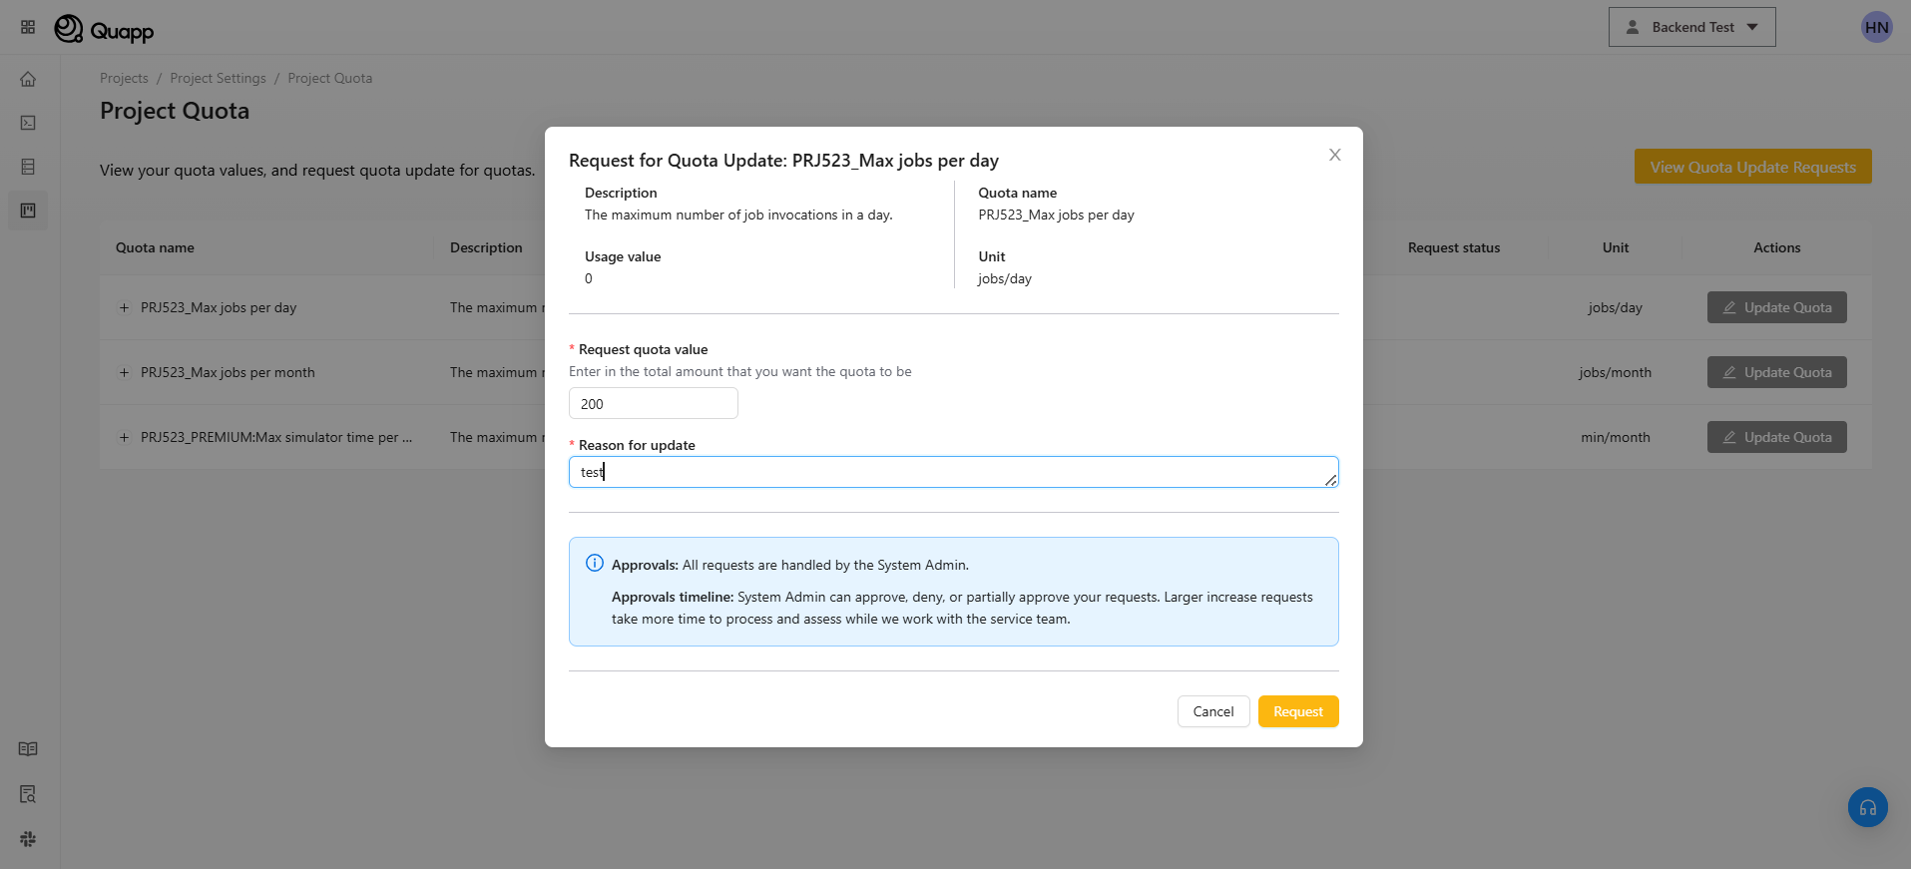1911x869 pixels.
Task: Go to Projects breadcrumb link
Action: (124, 78)
